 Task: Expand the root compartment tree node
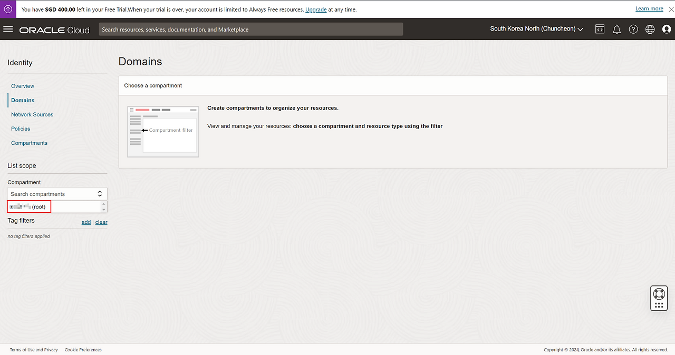tap(12, 207)
